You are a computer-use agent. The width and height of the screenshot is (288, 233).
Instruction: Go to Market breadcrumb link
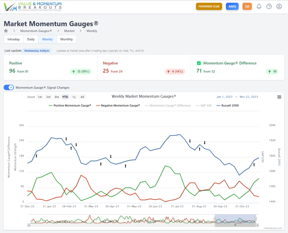click(69, 31)
